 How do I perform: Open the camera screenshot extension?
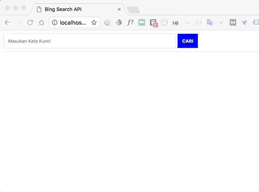pyautogui.click(x=176, y=23)
